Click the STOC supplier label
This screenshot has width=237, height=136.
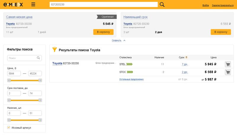point(123,72)
